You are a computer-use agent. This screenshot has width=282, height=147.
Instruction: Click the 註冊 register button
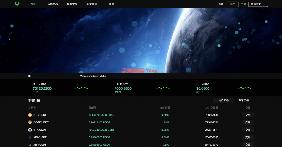pos(232,4)
